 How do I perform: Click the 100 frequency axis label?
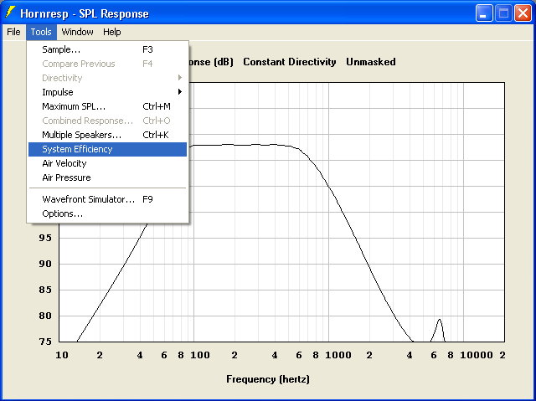(x=200, y=355)
